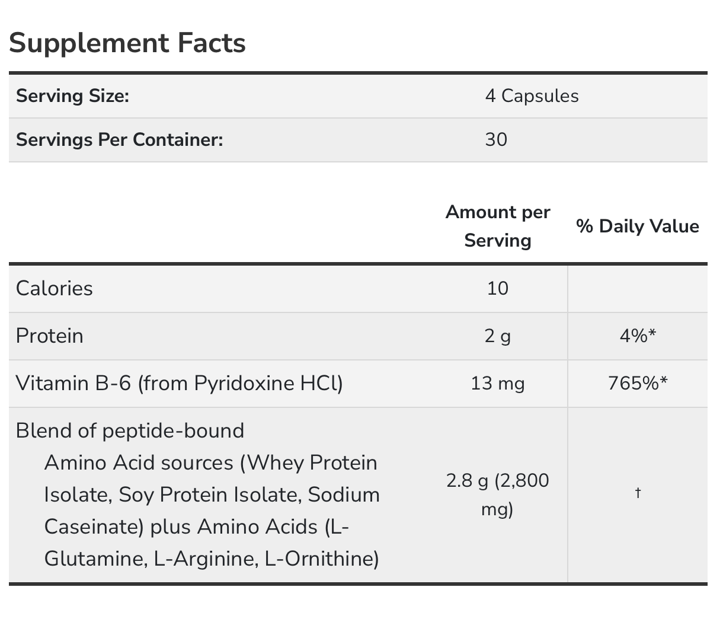Click the 2.8 g (2,800 mg) amount

tap(498, 494)
